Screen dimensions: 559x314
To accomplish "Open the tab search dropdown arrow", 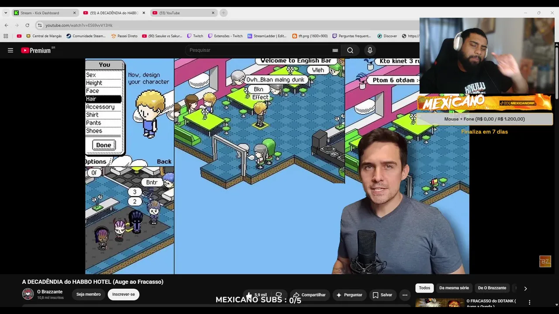I will click(6, 13).
